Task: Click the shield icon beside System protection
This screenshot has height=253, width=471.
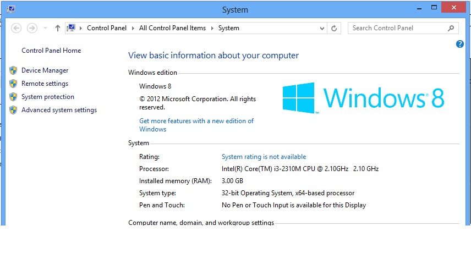Action: (x=13, y=97)
